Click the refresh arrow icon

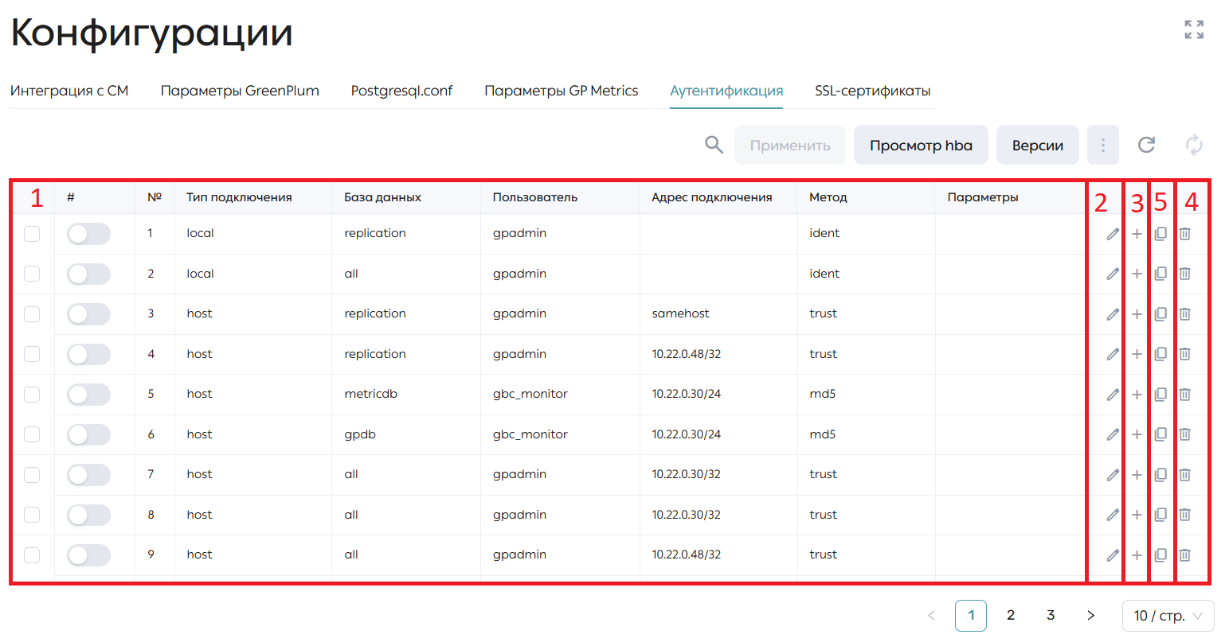[1146, 145]
